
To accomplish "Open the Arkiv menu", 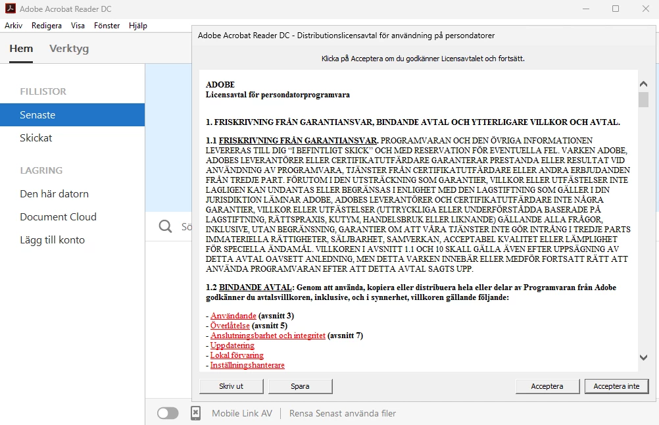I will [x=13, y=26].
